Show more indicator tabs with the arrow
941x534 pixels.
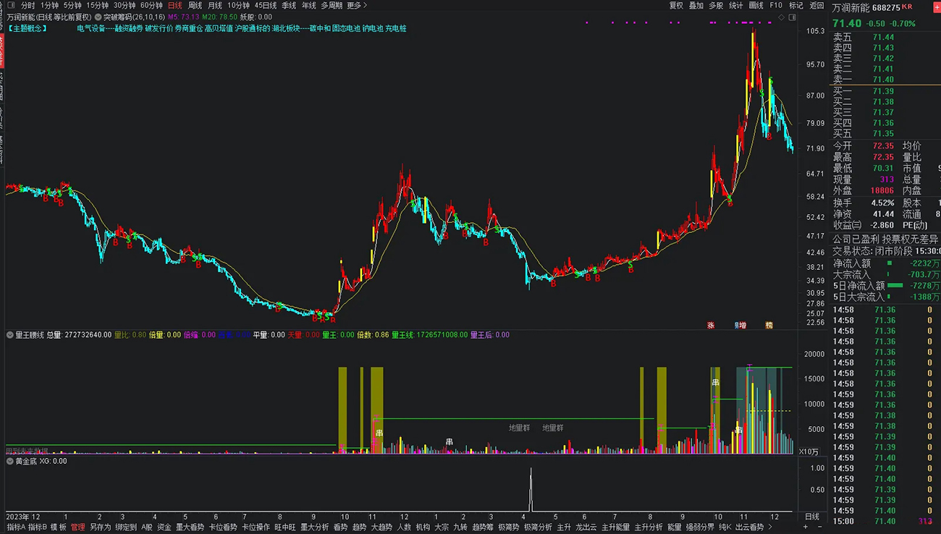[770, 527]
